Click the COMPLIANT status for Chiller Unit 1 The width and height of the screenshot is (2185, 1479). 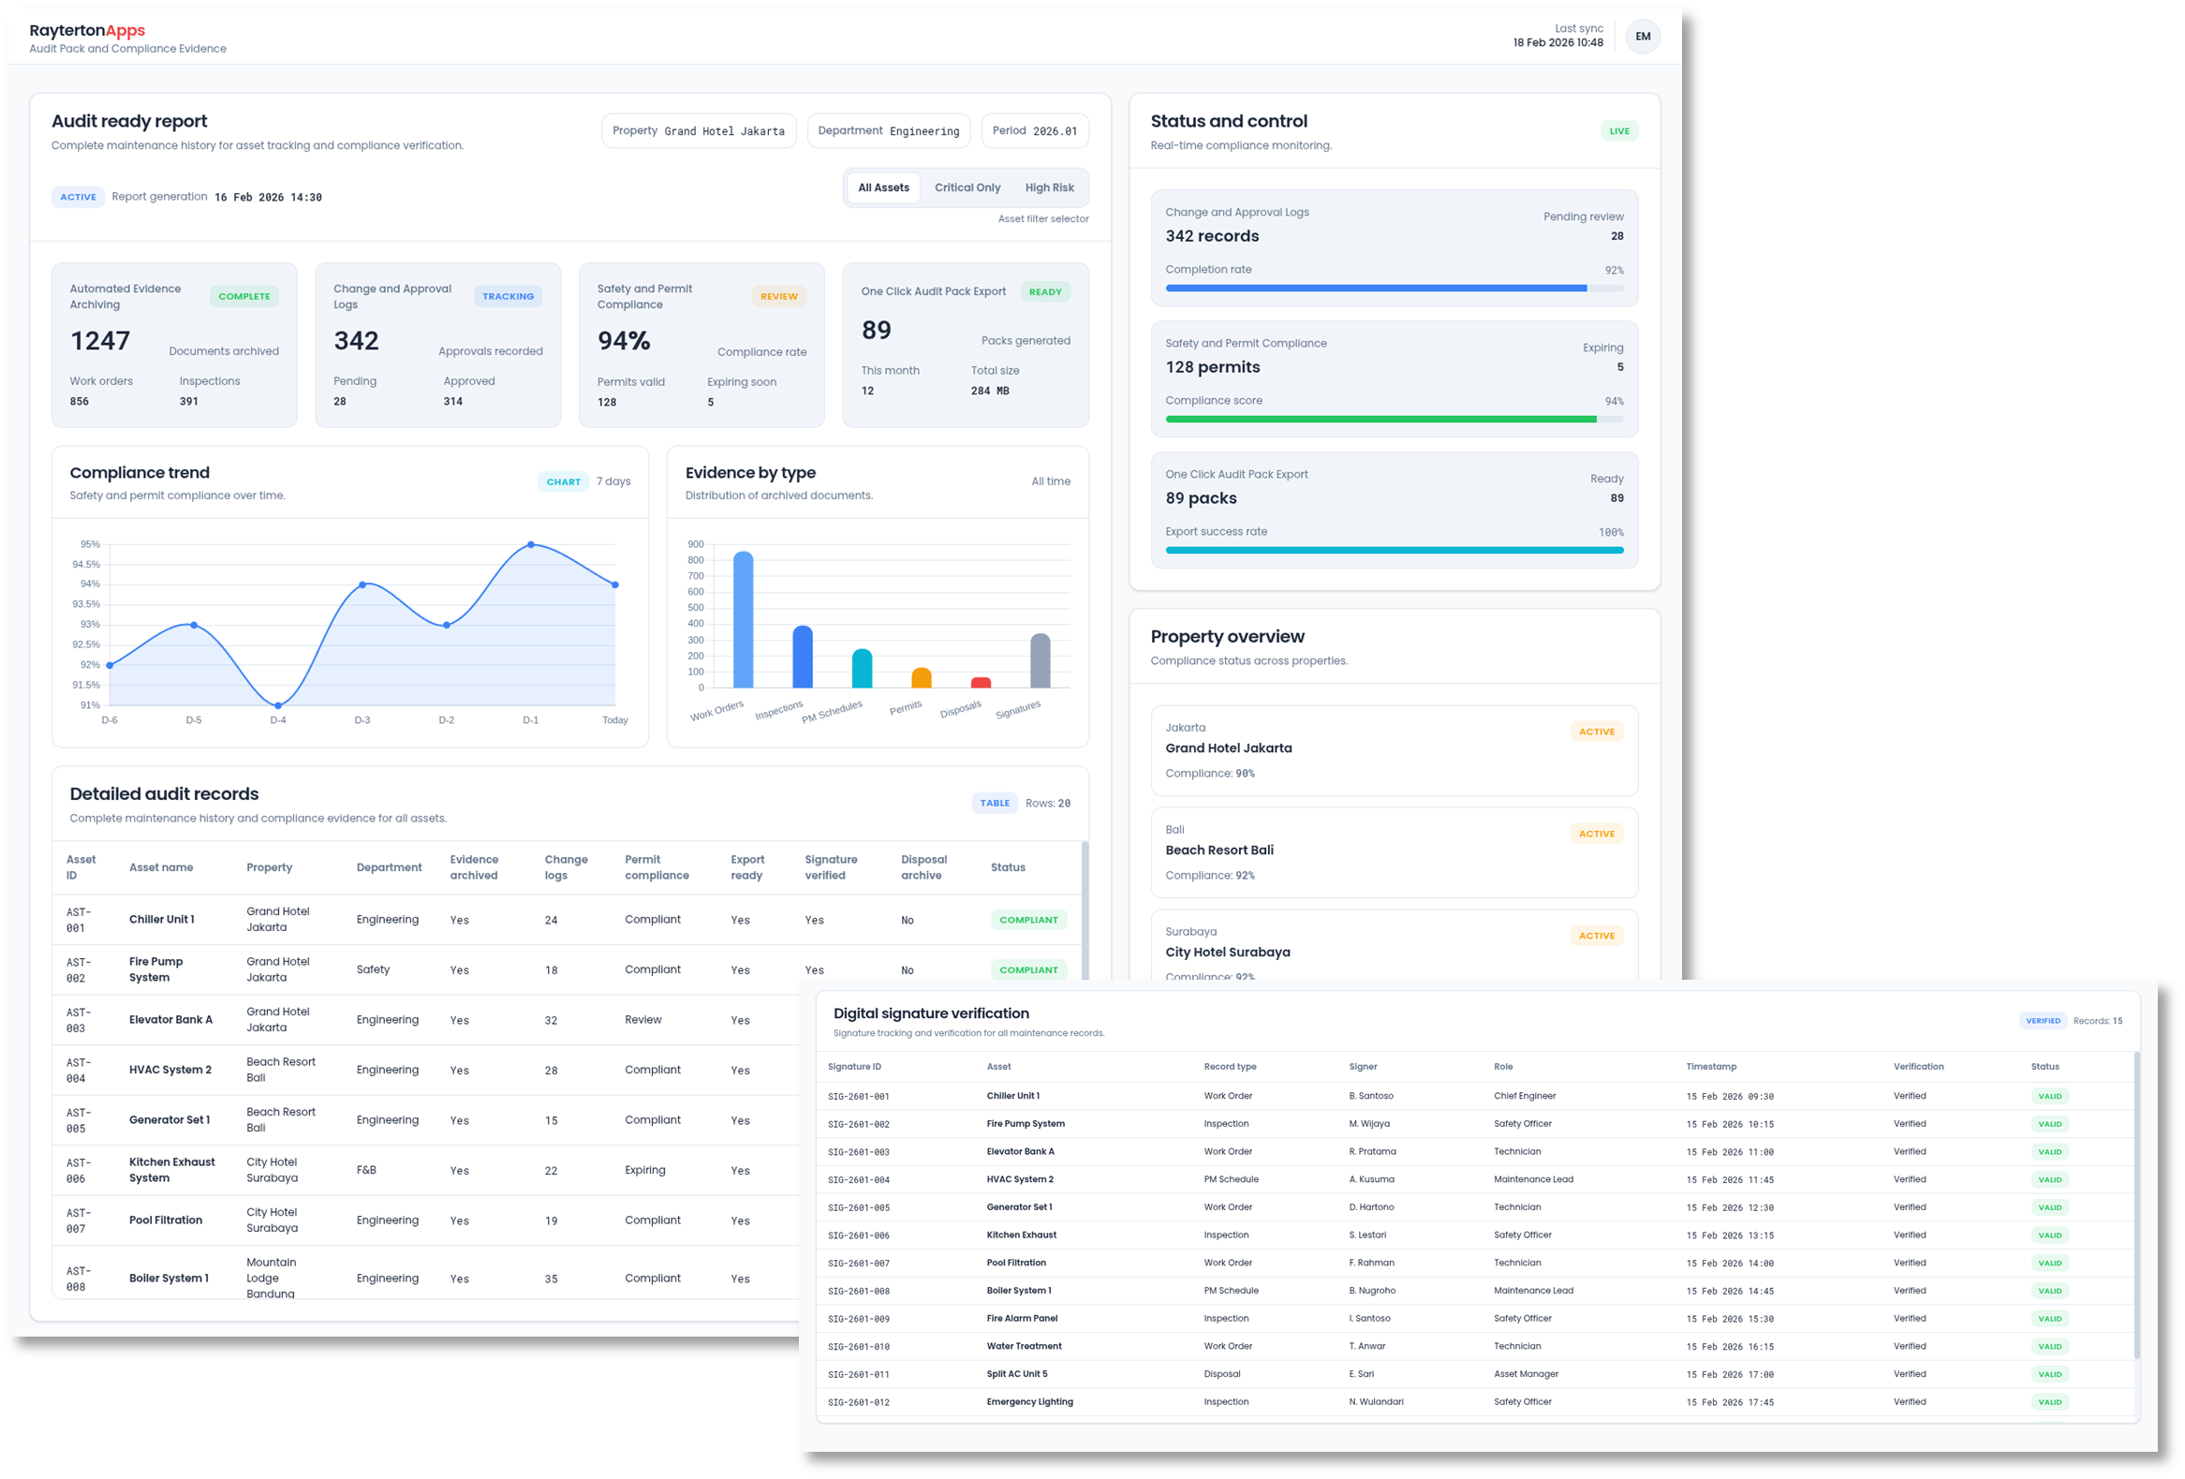pyautogui.click(x=1028, y=920)
